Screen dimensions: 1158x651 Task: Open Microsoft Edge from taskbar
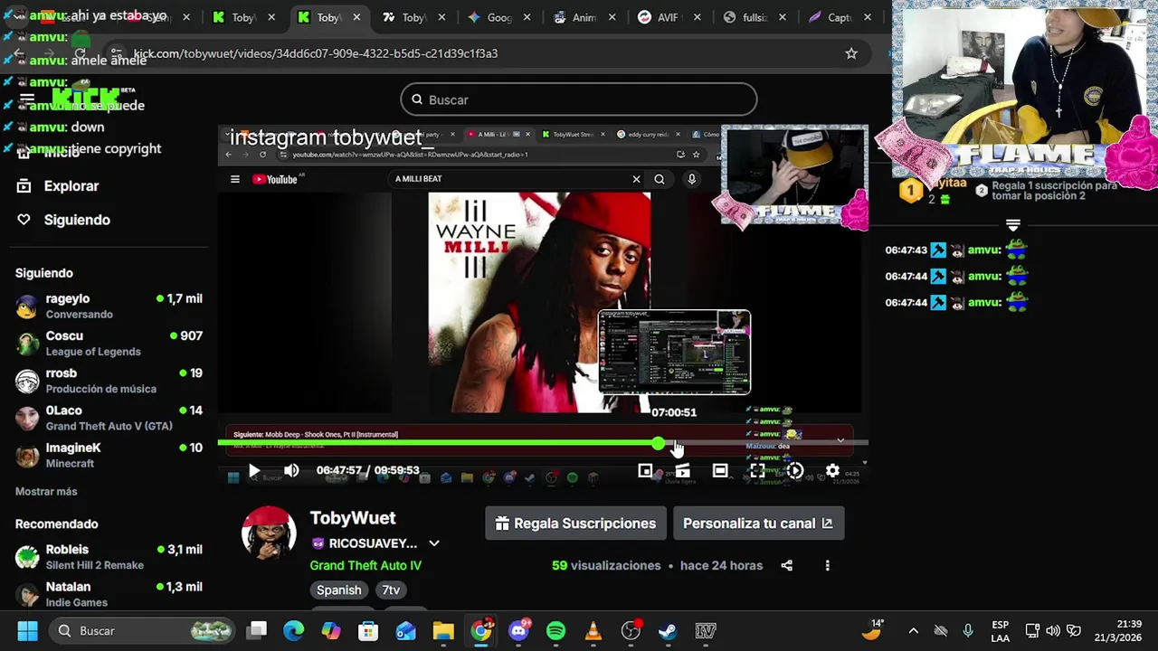[x=294, y=630]
